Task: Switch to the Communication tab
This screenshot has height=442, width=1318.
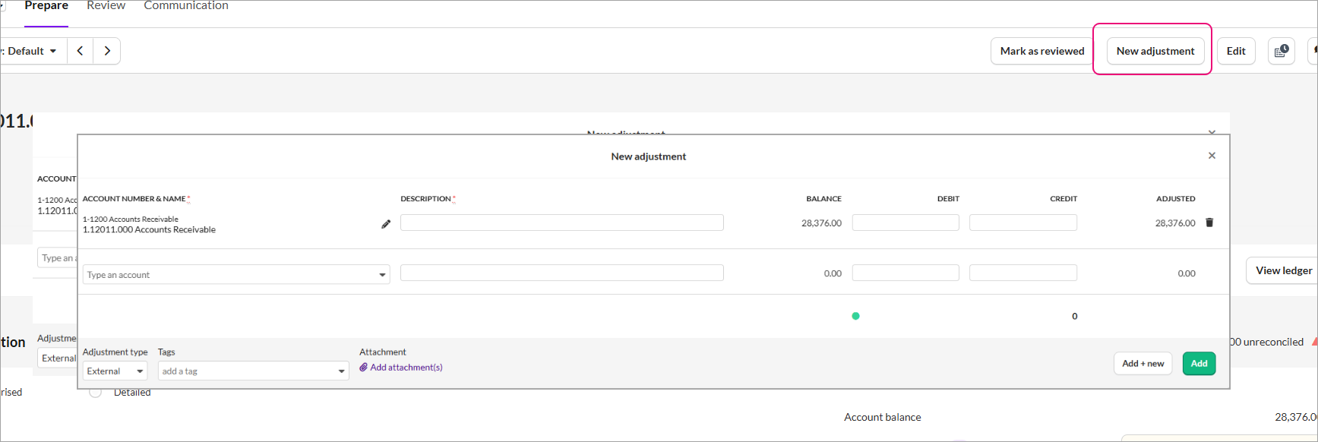Action: 186,6
